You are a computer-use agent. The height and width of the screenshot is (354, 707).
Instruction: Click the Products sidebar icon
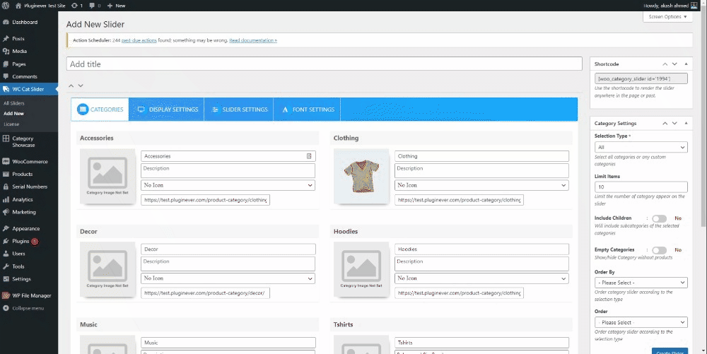click(x=6, y=174)
